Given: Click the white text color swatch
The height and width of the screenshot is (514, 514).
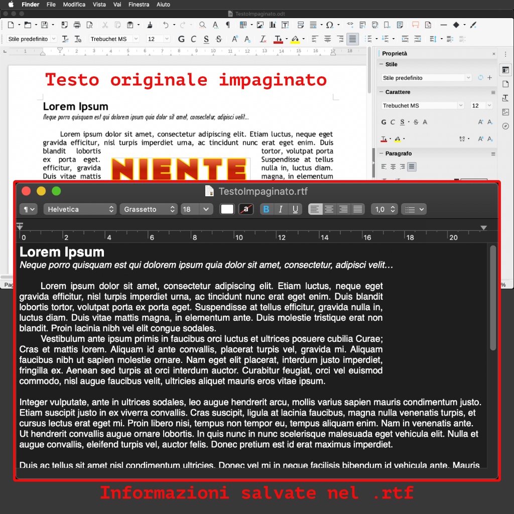Looking at the screenshot, I should tap(227, 209).
